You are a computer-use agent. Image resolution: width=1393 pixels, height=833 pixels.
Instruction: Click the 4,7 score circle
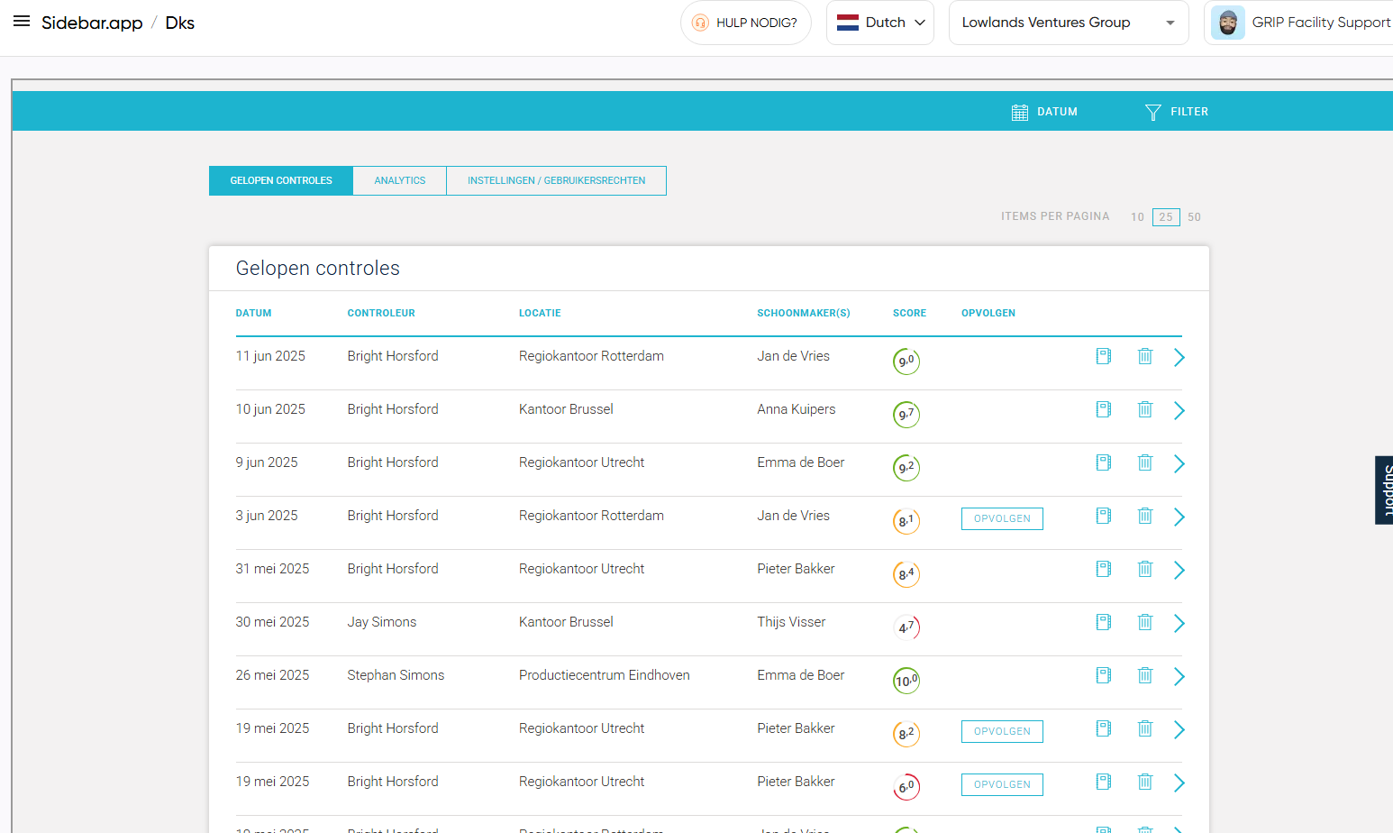pyautogui.click(x=906, y=627)
